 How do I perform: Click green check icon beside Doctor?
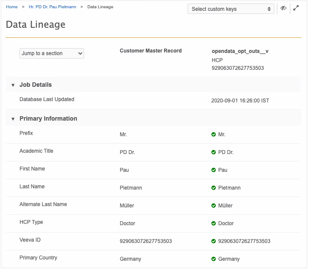(214, 223)
